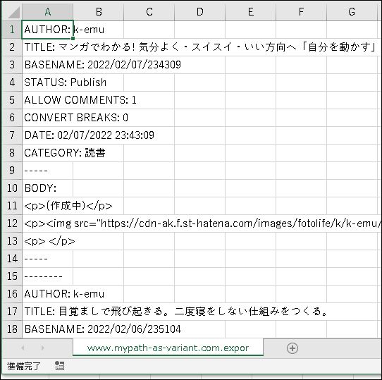Click cell 'BASENAME: 2022/02/06/235104'
382x380 pixels.
(x=47, y=329)
